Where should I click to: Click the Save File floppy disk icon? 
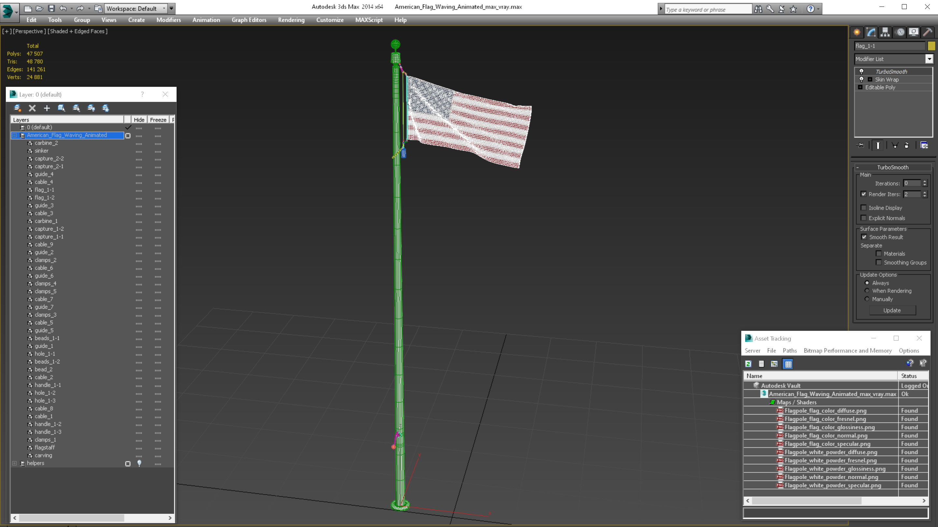point(51,8)
